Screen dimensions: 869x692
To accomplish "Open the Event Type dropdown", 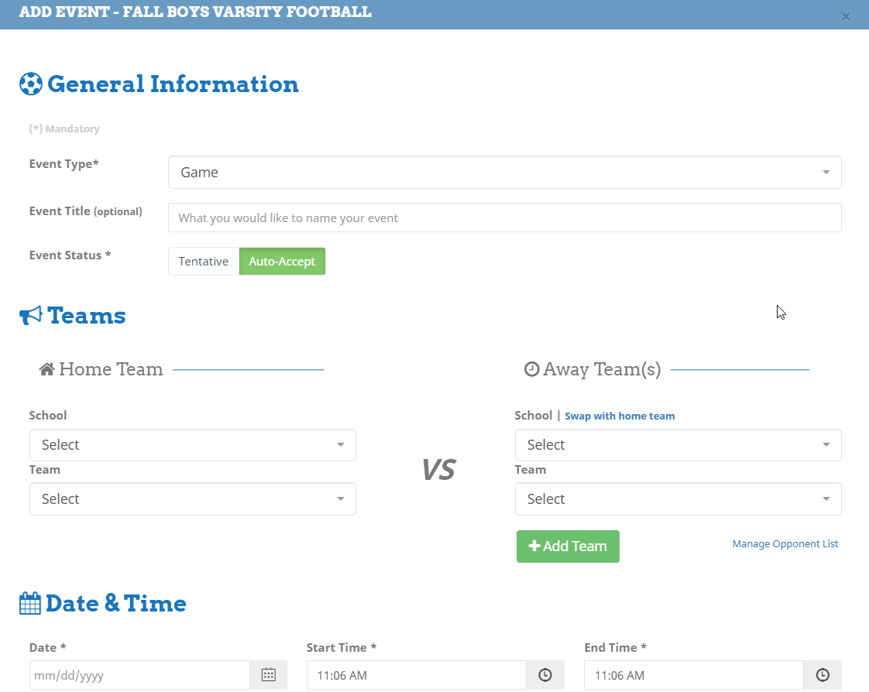I will pos(504,172).
